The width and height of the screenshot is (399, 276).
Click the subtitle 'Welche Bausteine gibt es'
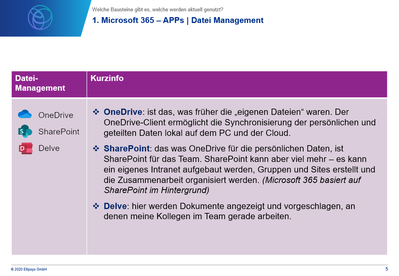[x=158, y=10]
